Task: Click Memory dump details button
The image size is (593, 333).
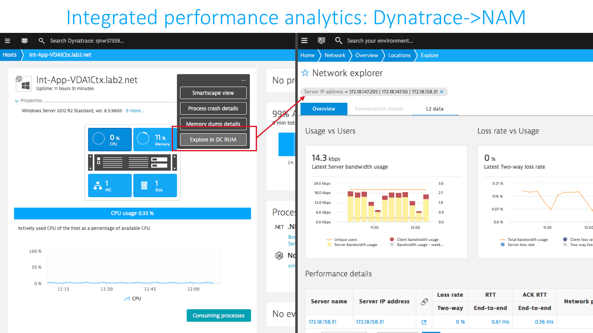Action: click(213, 124)
